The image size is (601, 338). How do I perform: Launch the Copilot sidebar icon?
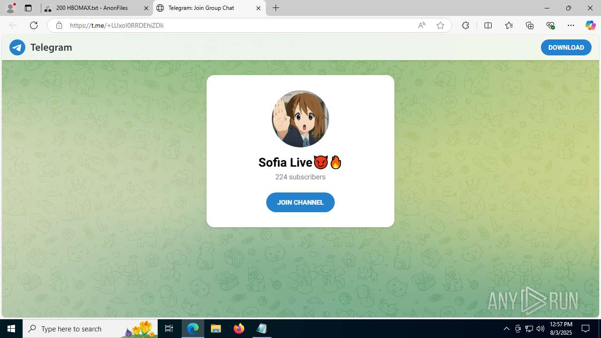[590, 25]
